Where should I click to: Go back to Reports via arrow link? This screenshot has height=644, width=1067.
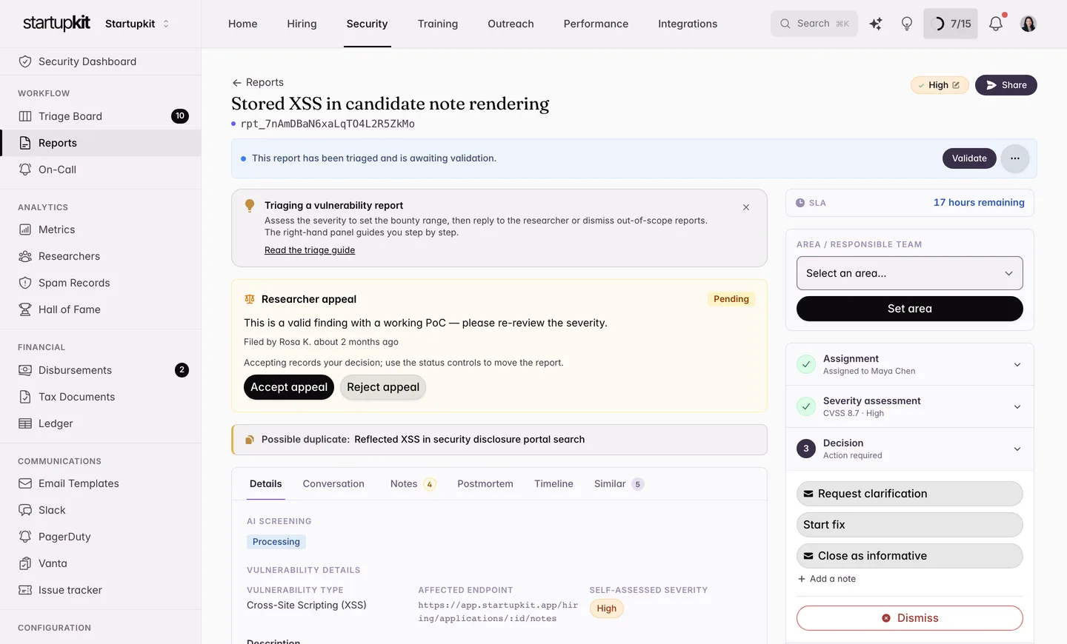pos(258,82)
